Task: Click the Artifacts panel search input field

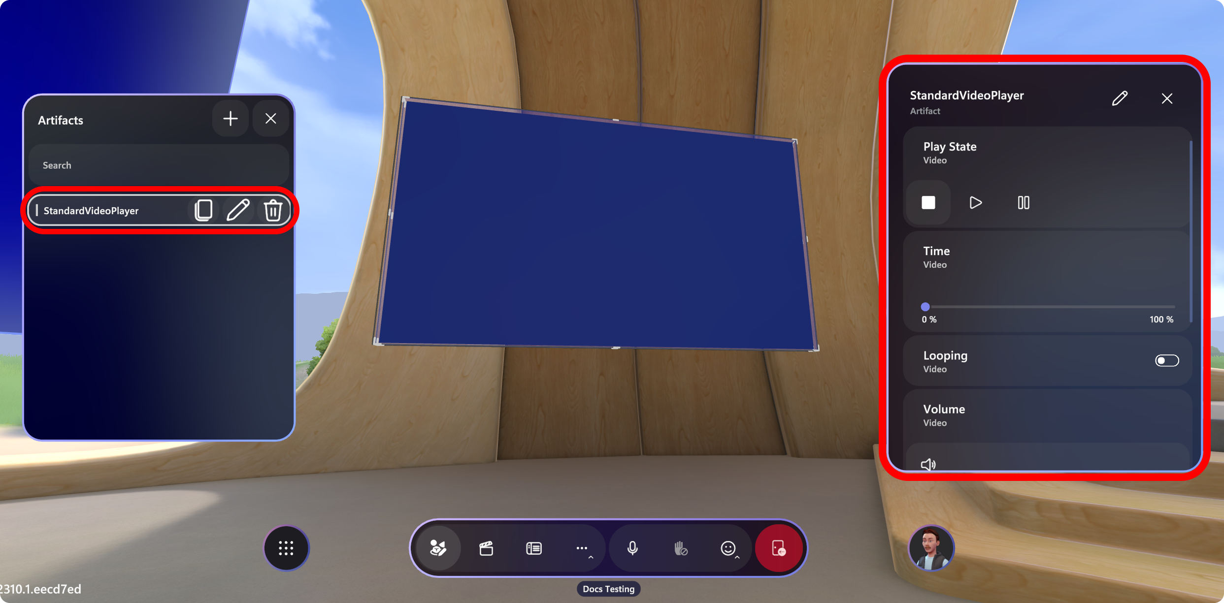Action: [156, 164]
